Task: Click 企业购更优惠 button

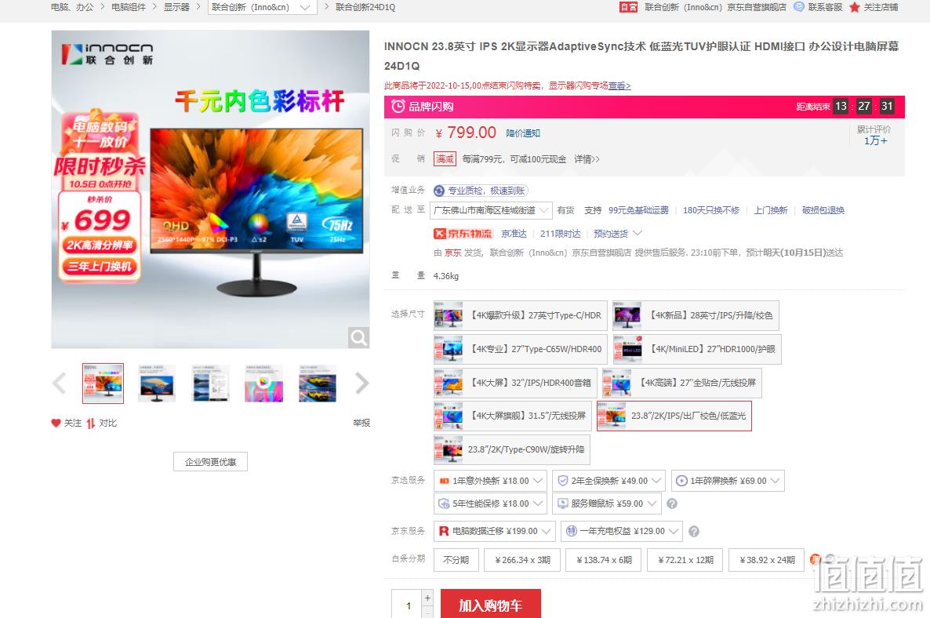Action: [211, 461]
